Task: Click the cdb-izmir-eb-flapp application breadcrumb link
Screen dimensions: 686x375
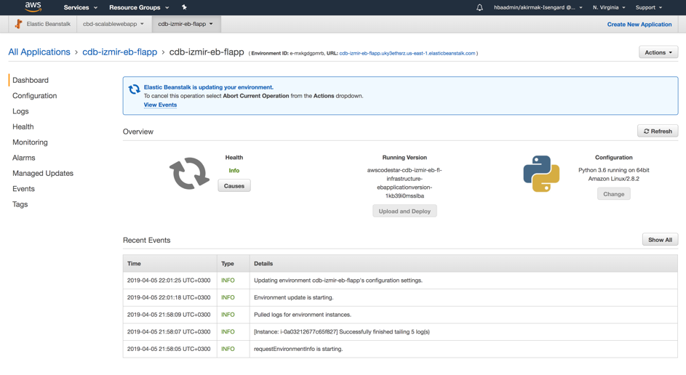Action: [x=120, y=52]
